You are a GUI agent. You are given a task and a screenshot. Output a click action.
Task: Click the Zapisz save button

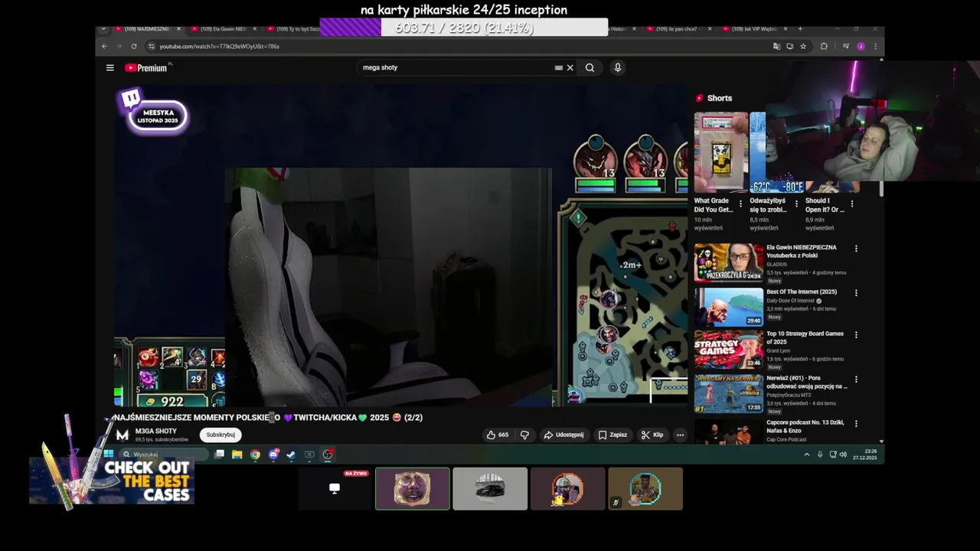point(612,435)
